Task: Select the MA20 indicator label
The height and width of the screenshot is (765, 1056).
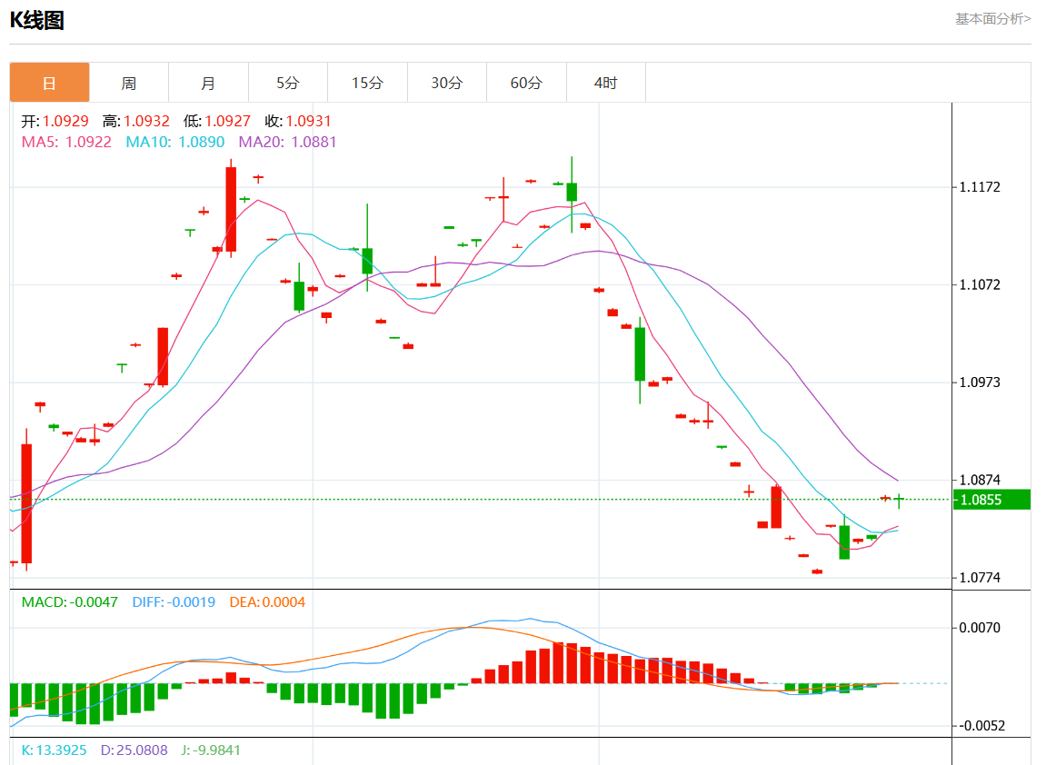Action: click(287, 142)
